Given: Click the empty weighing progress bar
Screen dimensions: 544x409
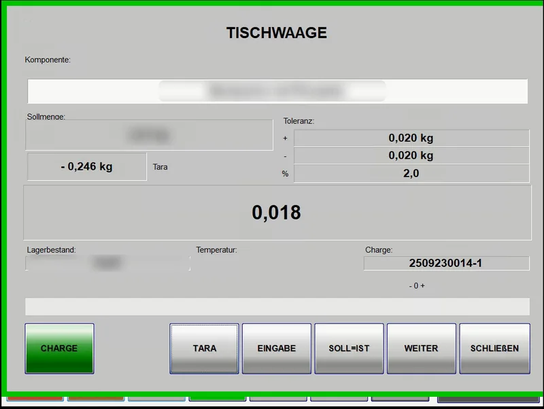Looking at the screenshot, I should pyautogui.click(x=277, y=306).
